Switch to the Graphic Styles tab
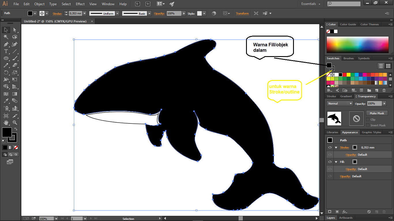Image resolution: width=394 pixels, height=221 pixels. pos(371,132)
